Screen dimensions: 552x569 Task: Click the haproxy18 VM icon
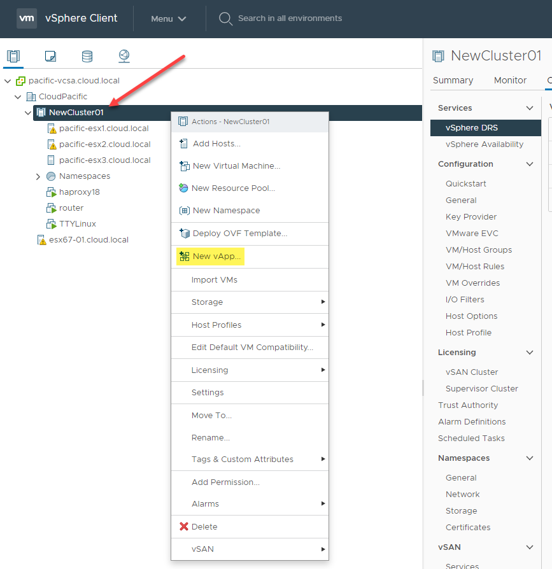(x=52, y=192)
